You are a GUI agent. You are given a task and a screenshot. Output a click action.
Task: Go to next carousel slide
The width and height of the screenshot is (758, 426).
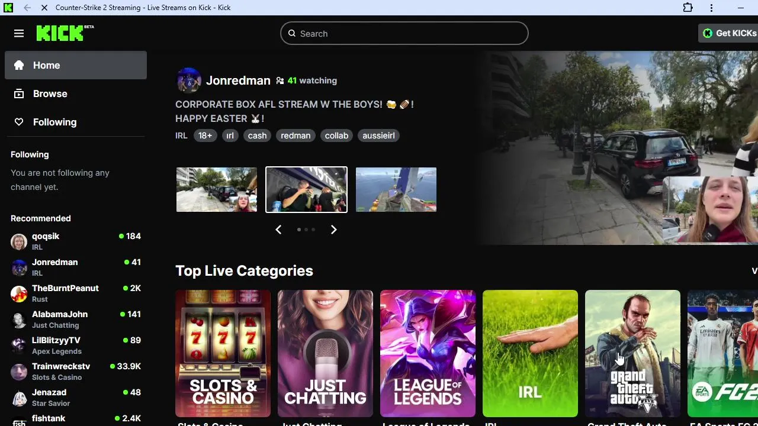pyautogui.click(x=333, y=230)
